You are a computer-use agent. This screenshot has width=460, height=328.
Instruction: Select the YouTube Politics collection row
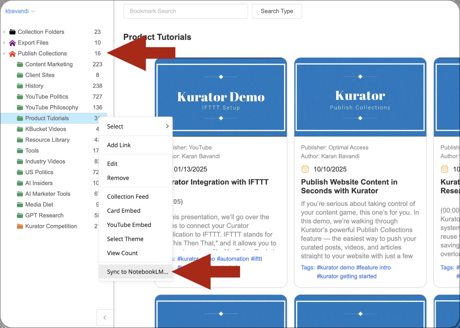pos(54,97)
